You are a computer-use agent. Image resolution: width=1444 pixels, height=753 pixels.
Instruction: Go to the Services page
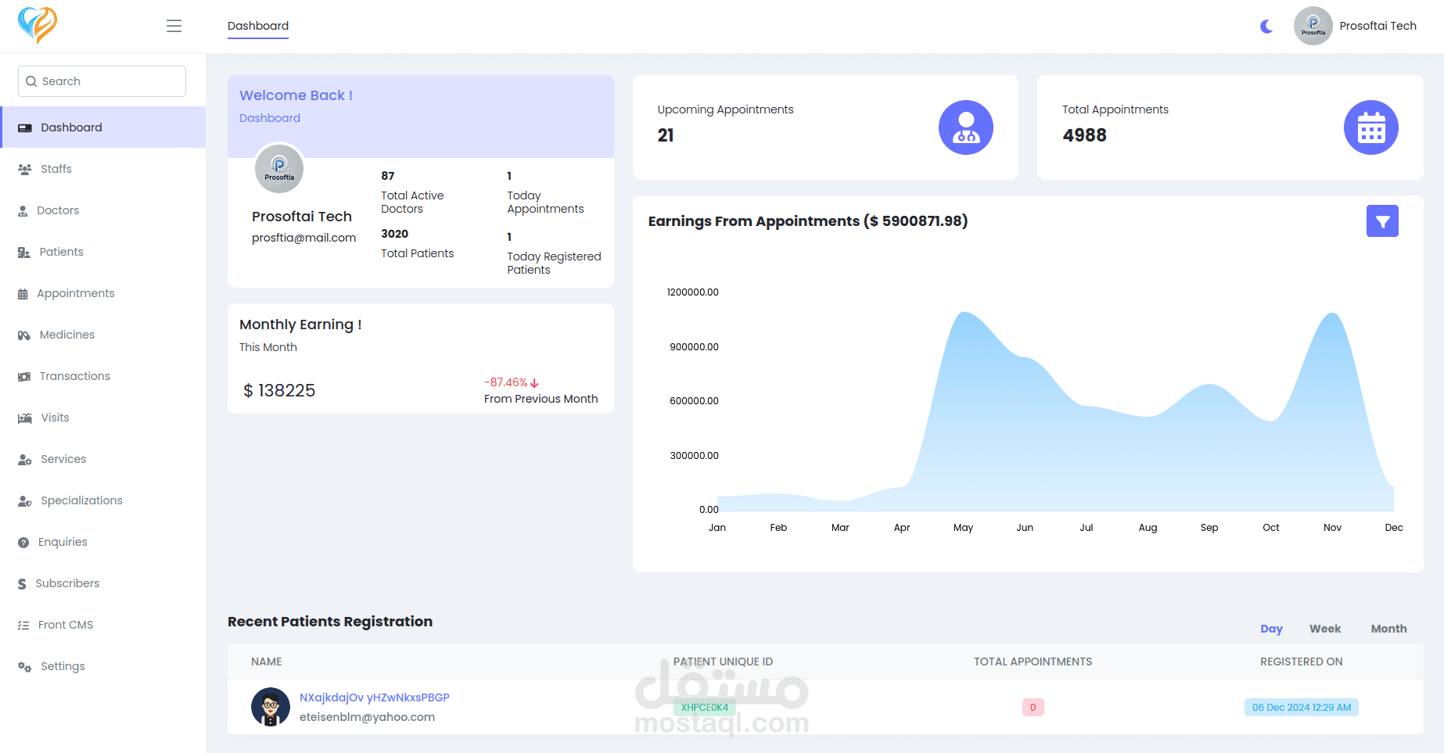pyautogui.click(x=103, y=459)
